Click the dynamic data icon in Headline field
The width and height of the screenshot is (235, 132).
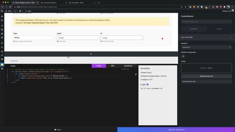[230, 47]
